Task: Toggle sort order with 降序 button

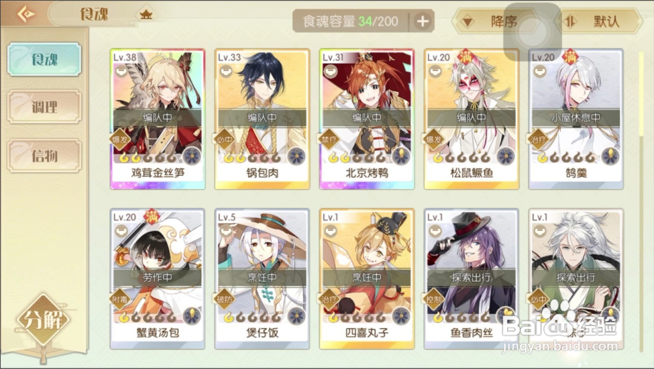Action: pos(496,21)
